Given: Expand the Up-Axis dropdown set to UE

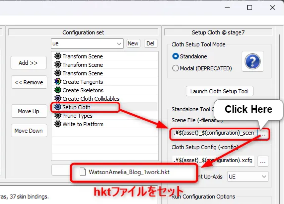Looking at the screenshot, I should tap(248, 177).
